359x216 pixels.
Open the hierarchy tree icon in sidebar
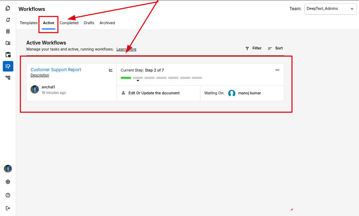(8, 77)
